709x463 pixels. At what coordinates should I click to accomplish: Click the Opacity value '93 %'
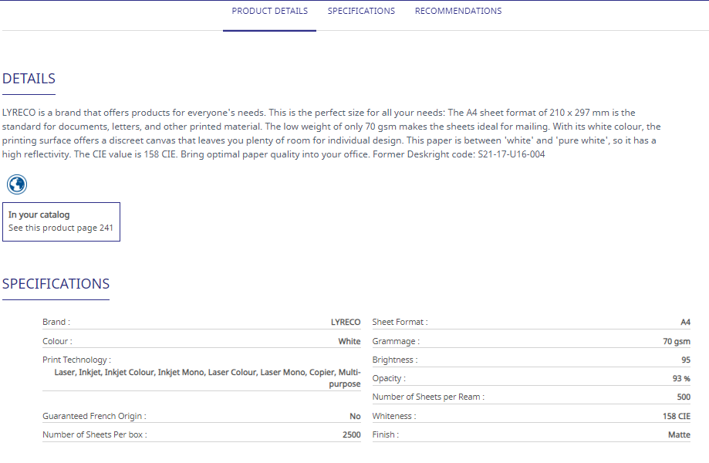681,378
